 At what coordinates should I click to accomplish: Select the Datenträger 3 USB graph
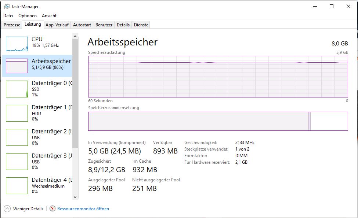click(17, 162)
